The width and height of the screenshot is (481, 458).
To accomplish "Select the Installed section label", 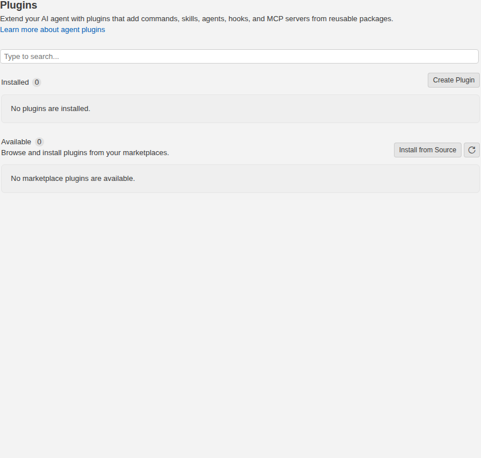I will [15, 82].
